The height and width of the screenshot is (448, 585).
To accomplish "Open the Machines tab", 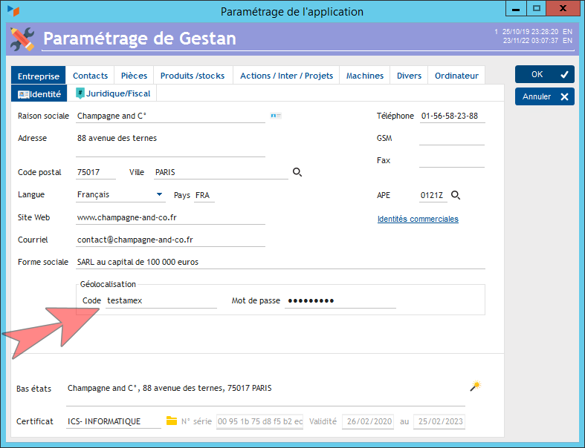I will pos(365,76).
